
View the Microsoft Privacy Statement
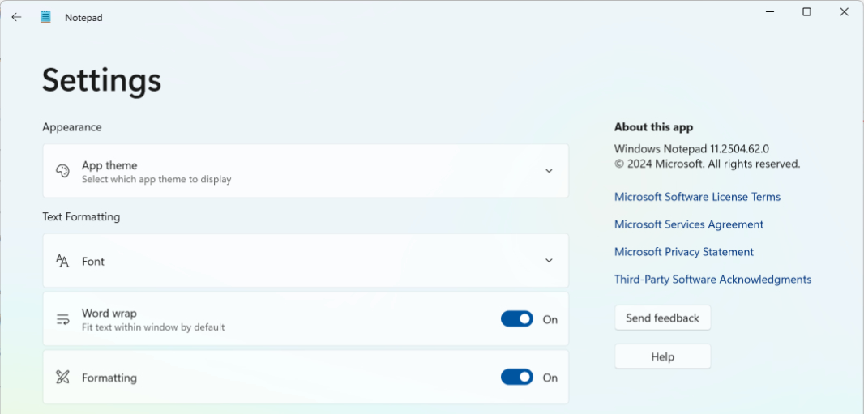[684, 252]
